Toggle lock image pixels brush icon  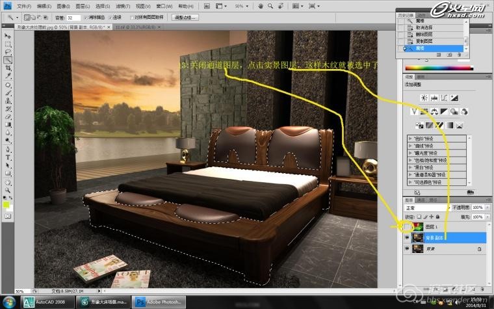pyautogui.click(x=425, y=217)
